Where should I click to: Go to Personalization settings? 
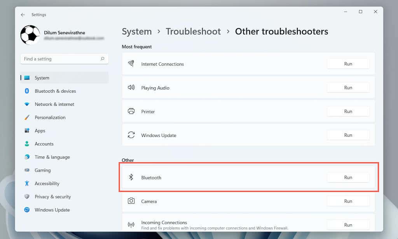coord(50,118)
